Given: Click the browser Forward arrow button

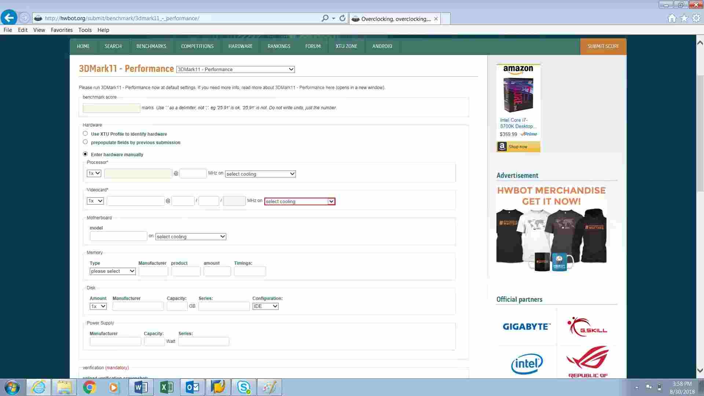Looking at the screenshot, I should tap(24, 18).
